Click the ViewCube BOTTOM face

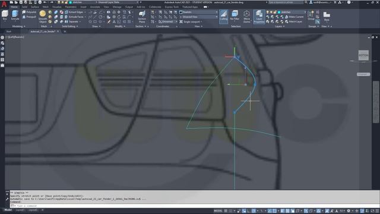pyautogui.click(x=363, y=55)
